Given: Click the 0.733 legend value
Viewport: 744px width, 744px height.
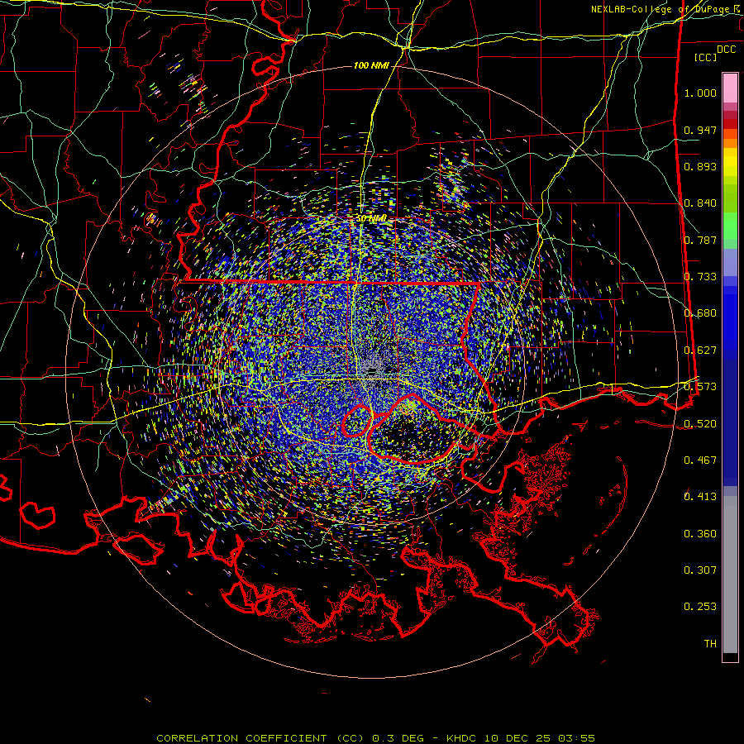Looking at the screenshot, I should pos(700,277).
